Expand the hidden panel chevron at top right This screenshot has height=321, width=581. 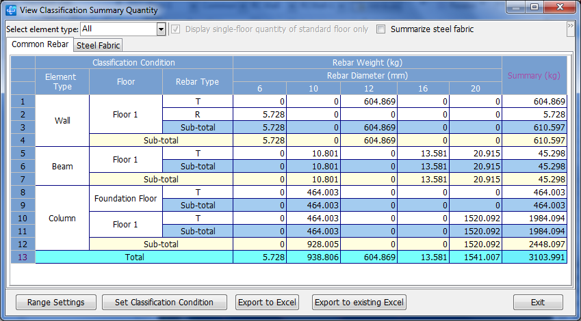coord(570,27)
